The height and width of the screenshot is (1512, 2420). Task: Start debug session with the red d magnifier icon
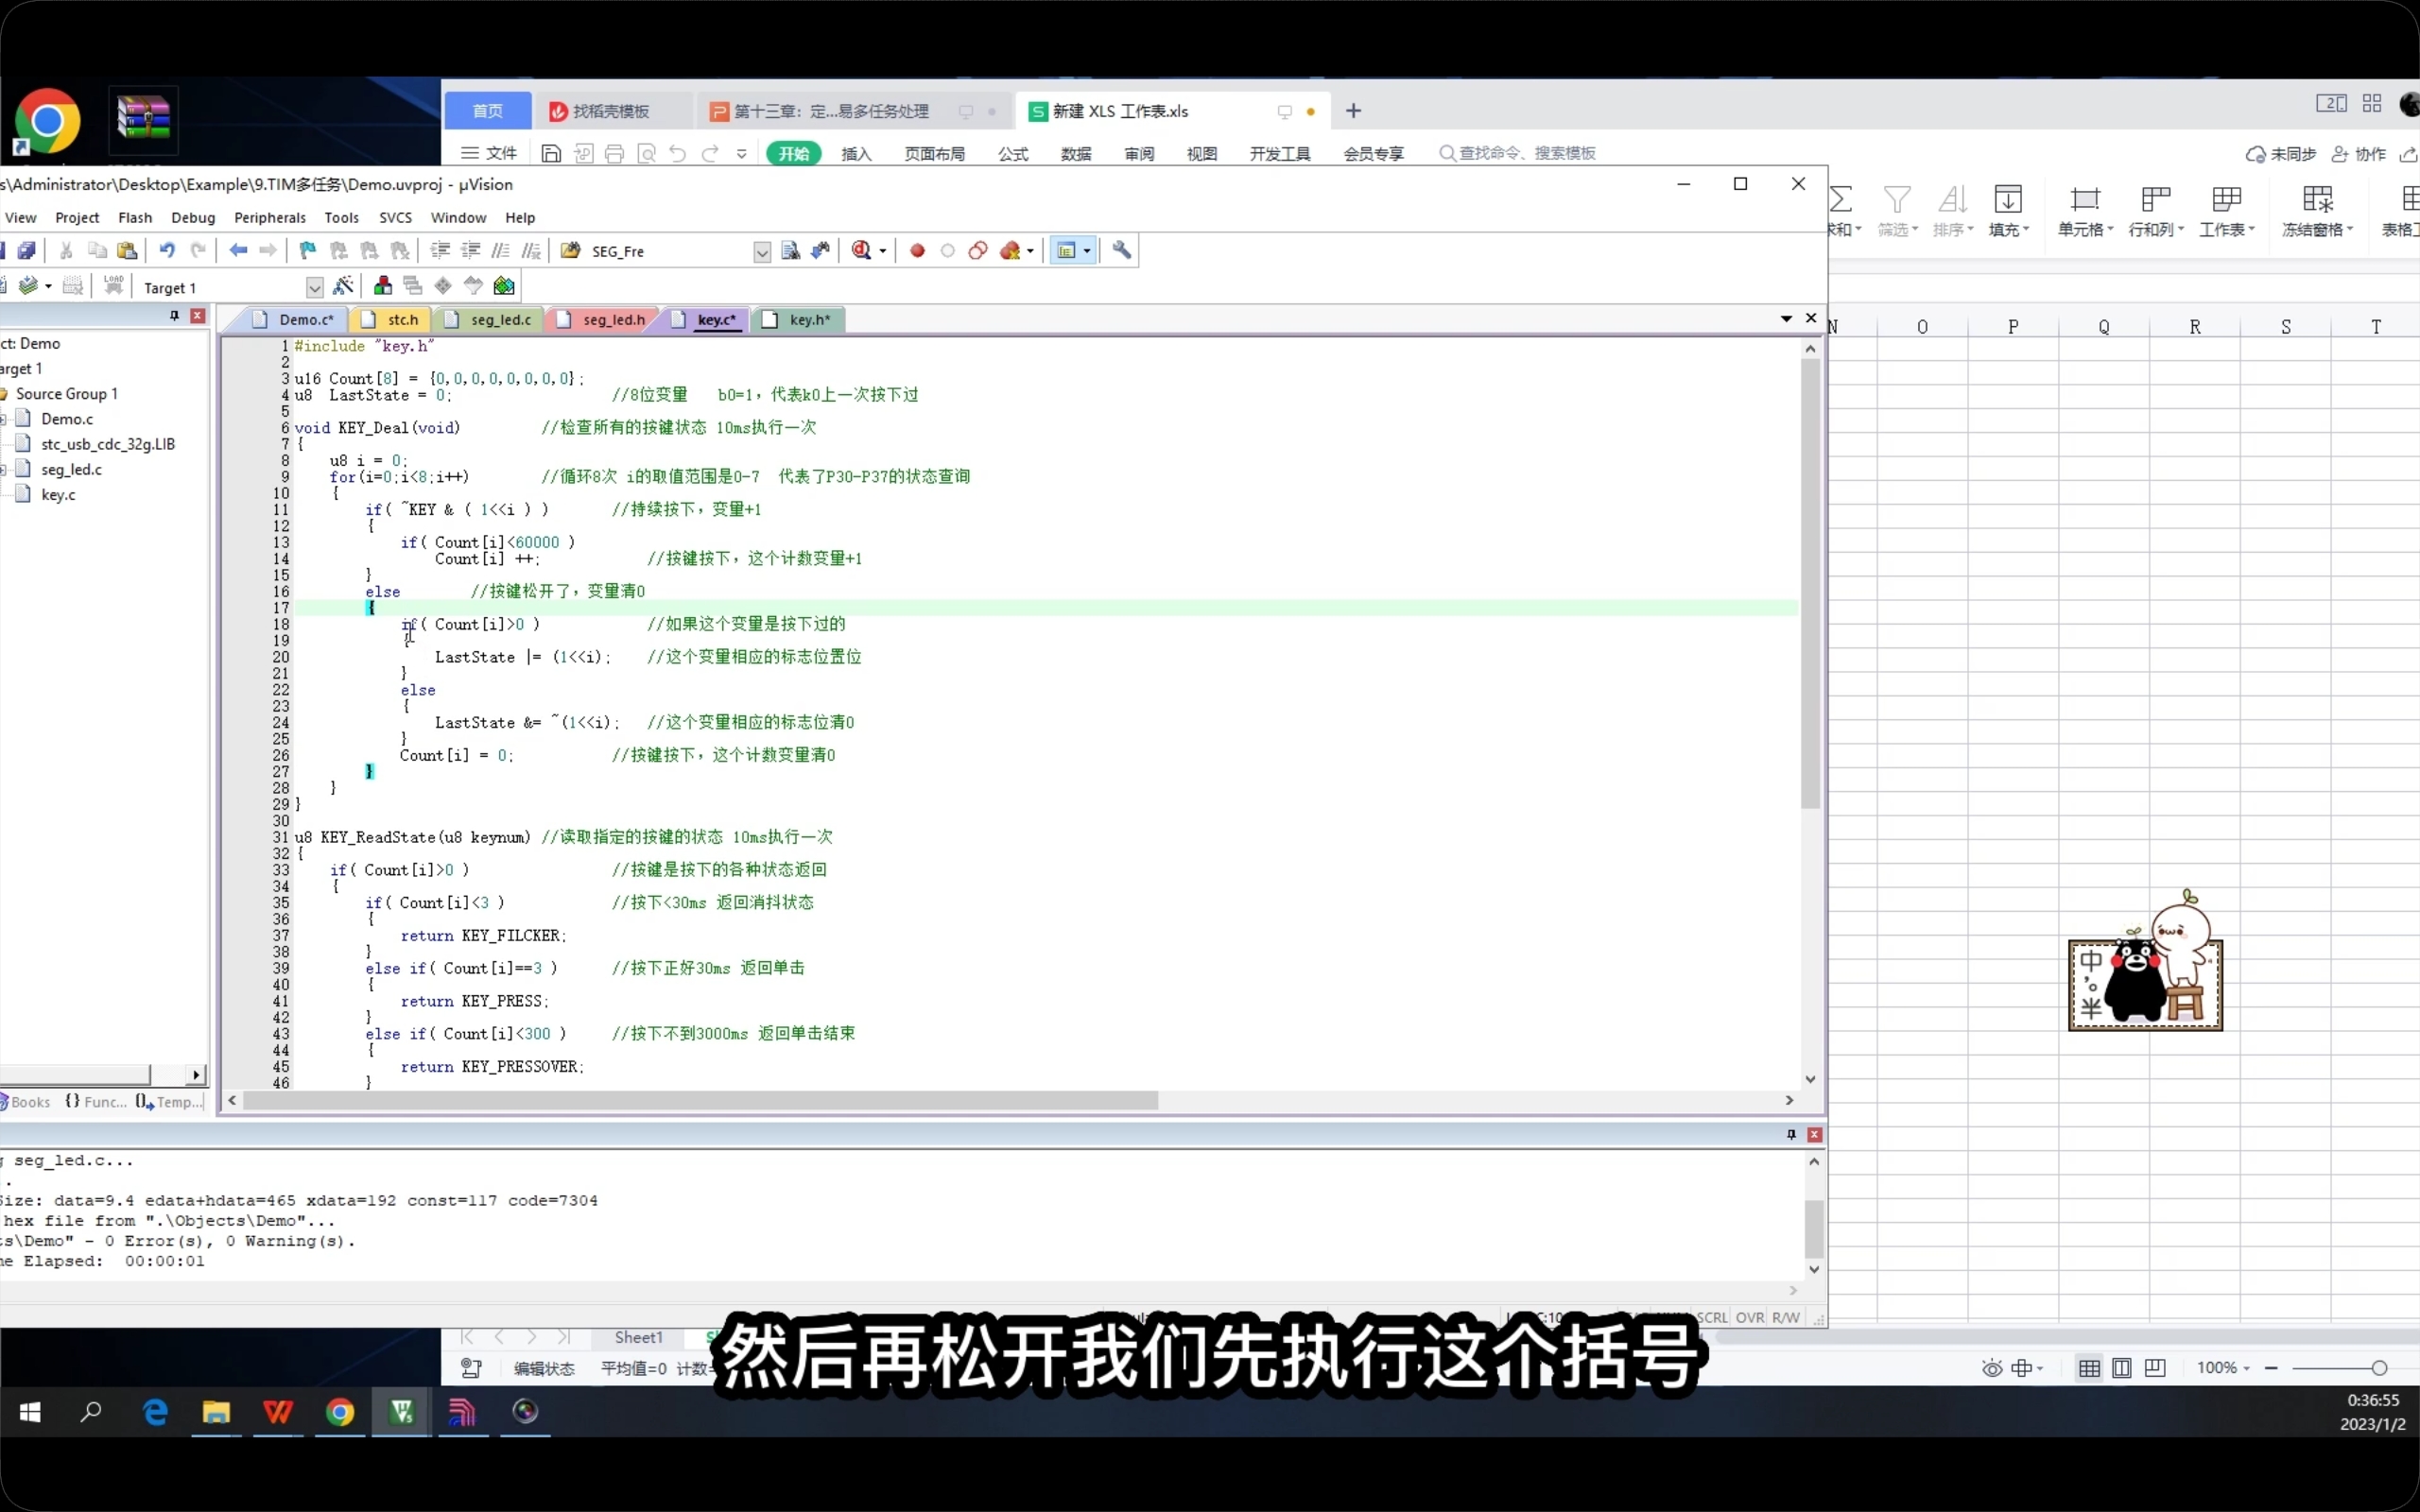pos(861,251)
